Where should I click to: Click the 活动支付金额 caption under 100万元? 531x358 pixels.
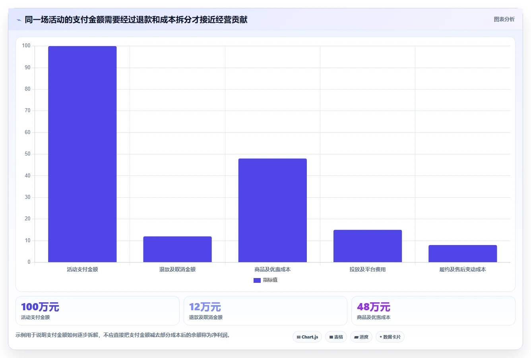pyautogui.click(x=35, y=317)
